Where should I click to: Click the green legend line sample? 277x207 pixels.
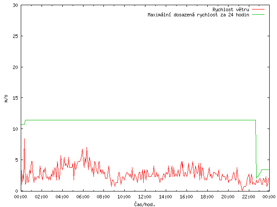click(258, 14)
